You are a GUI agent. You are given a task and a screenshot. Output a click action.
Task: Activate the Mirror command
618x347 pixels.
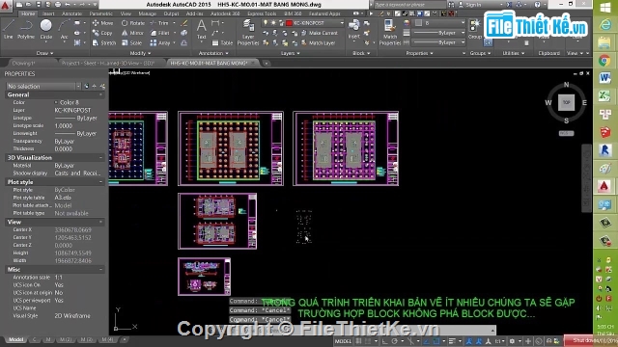[133, 33]
